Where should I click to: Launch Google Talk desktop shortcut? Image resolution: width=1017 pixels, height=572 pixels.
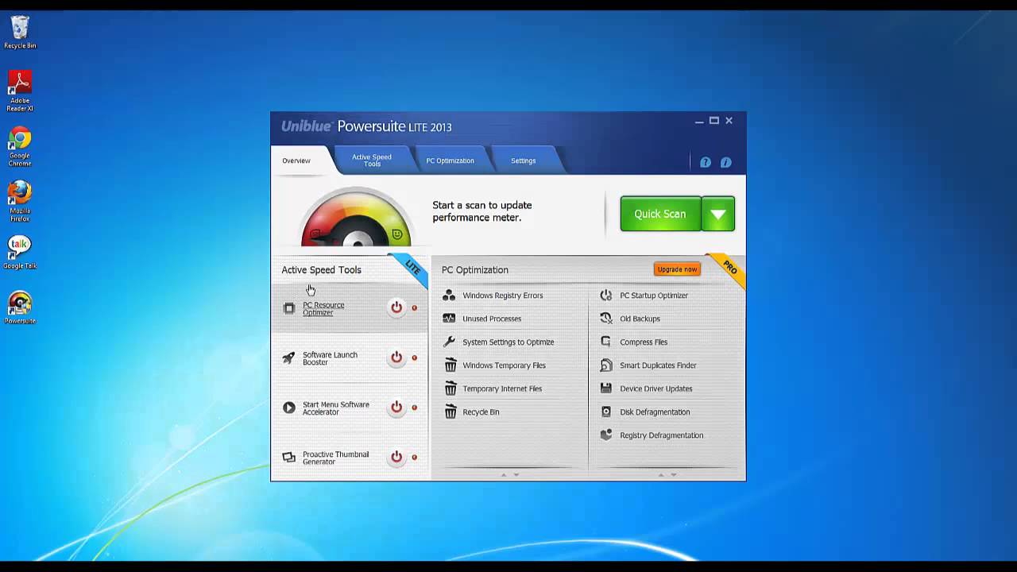[20, 253]
